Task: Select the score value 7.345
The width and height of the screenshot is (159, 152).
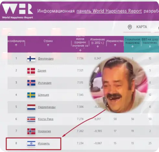Action: click(x=80, y=95)
